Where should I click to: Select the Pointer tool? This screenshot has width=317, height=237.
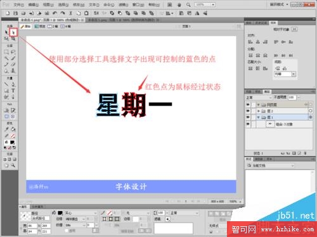point(6,32)
